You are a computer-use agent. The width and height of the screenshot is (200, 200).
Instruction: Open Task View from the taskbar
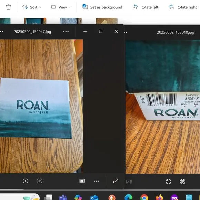click(48, 197)
